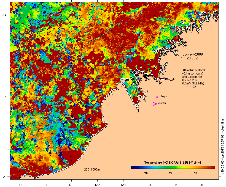
Task: Click the velocity scale arrow in legend
Action: tap(191, 87)
